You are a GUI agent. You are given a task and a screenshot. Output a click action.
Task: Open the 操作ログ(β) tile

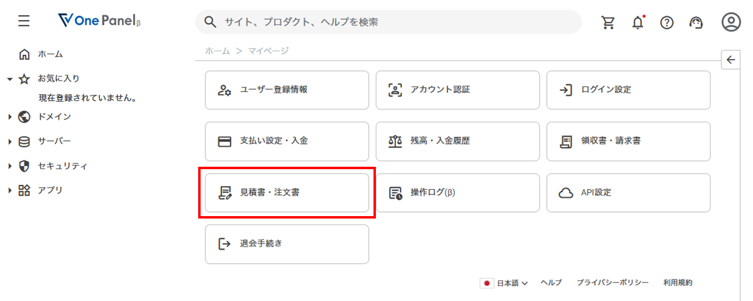click(458, 193)
